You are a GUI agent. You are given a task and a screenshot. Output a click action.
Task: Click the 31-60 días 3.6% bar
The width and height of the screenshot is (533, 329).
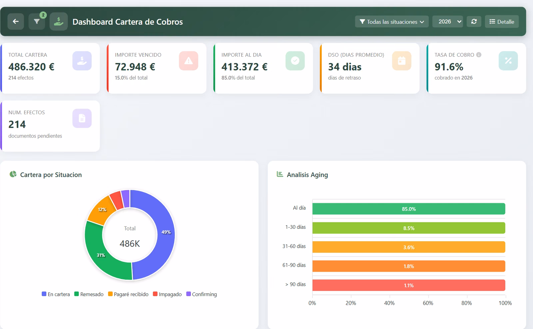(x=409, y=247)
